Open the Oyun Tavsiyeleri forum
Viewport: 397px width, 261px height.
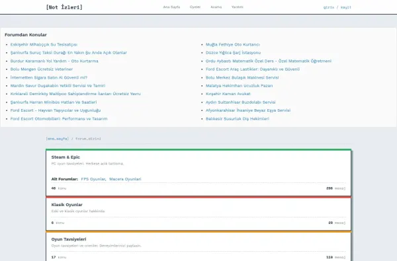point(69,239)
